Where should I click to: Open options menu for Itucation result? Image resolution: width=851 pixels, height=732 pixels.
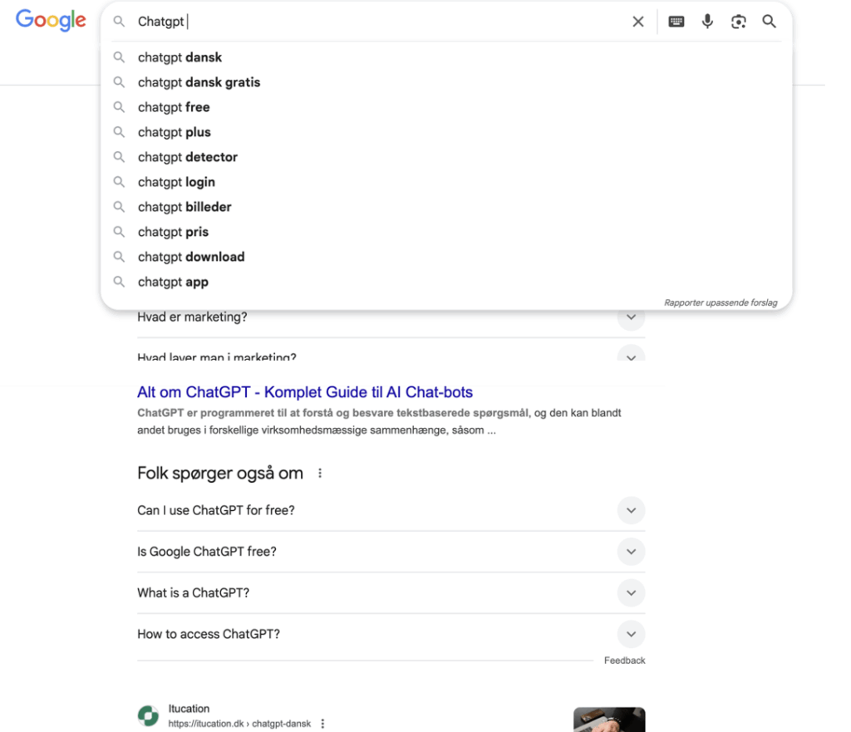(x=322, y=724)
